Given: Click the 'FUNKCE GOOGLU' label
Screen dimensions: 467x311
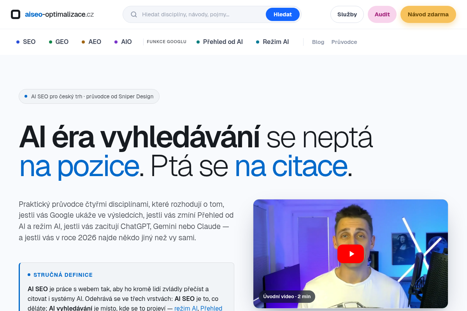Looking at the screenshot, I should 167,42.
